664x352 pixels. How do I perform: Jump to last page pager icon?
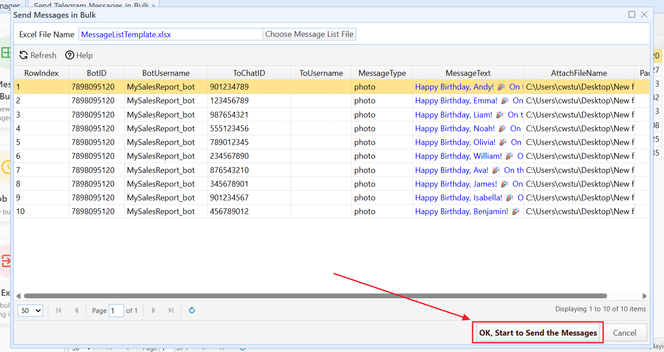tap(171, 310)
